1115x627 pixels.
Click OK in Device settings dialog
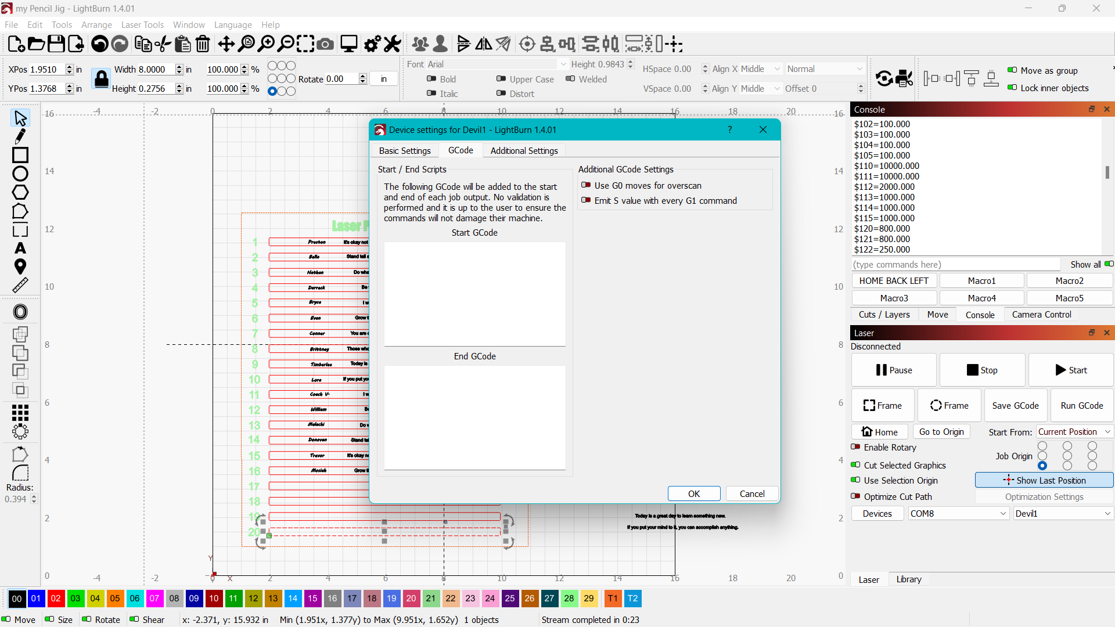click(694, 493)
